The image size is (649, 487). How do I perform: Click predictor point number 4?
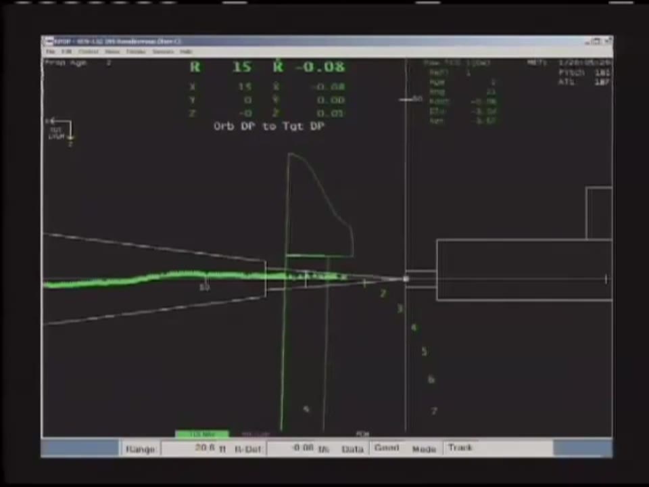click(x=414, y=328)
